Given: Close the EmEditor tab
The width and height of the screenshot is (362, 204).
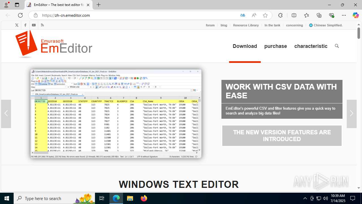Looking at the screenshot, I should point(88,5).
